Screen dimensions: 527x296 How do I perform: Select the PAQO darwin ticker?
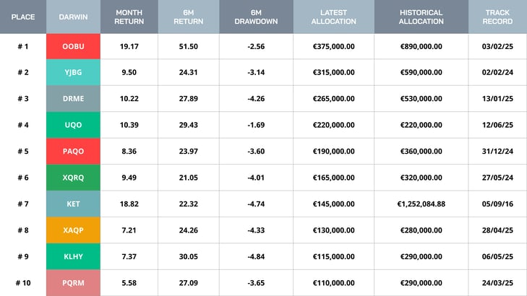(x=73, y=152)
